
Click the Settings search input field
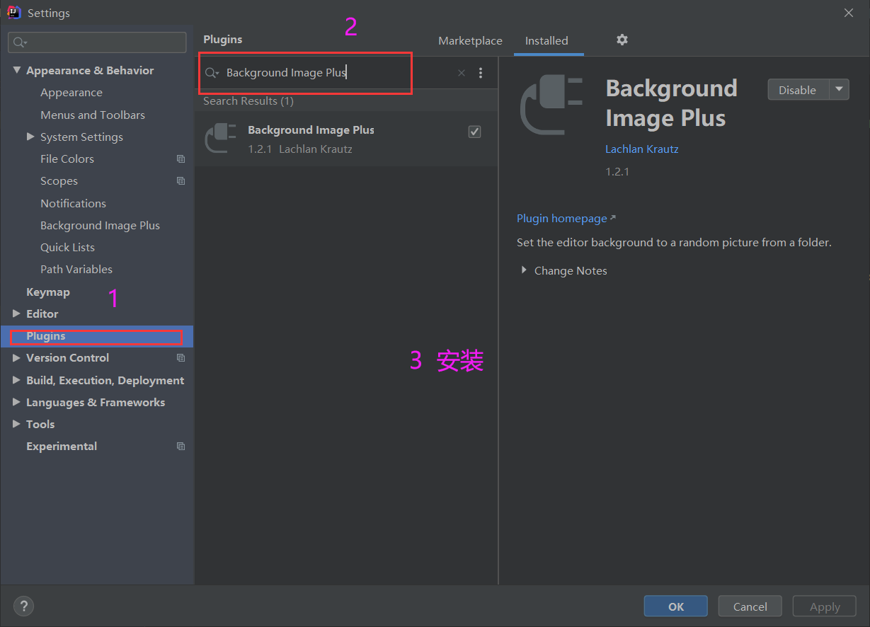pyautogui.click(x=97, y=42)
